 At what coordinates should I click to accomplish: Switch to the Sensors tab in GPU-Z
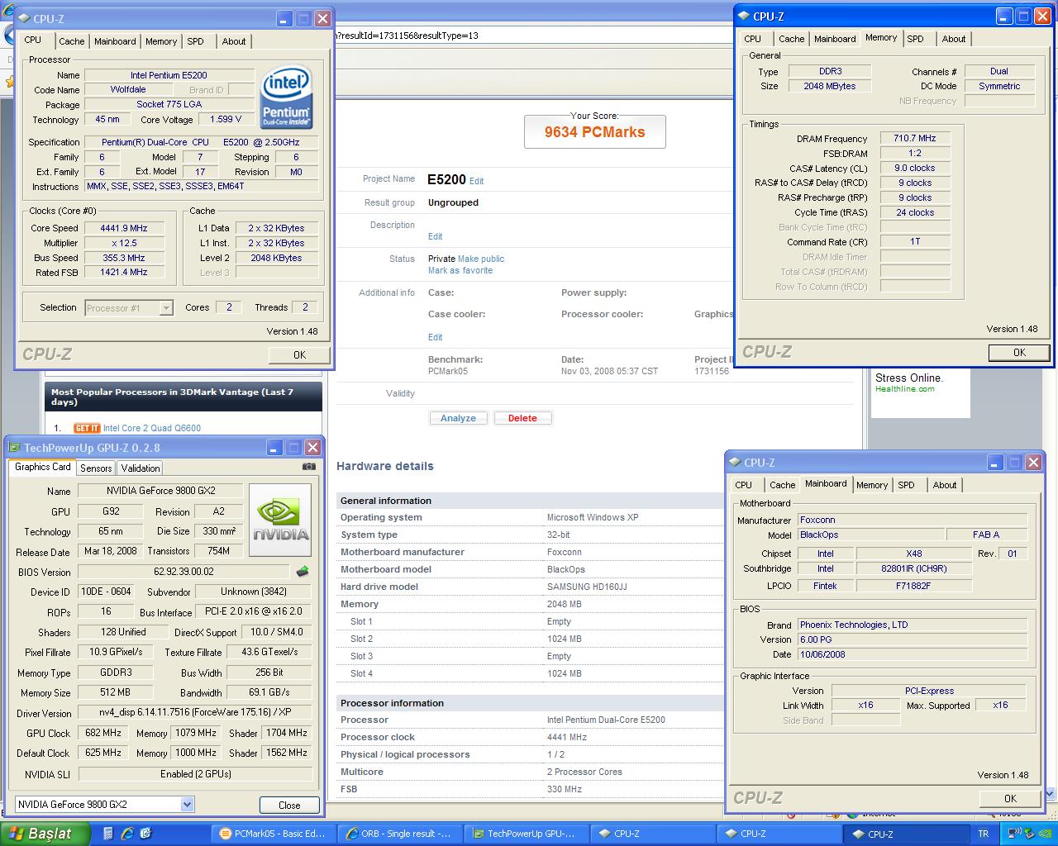(x=96, y=468)
